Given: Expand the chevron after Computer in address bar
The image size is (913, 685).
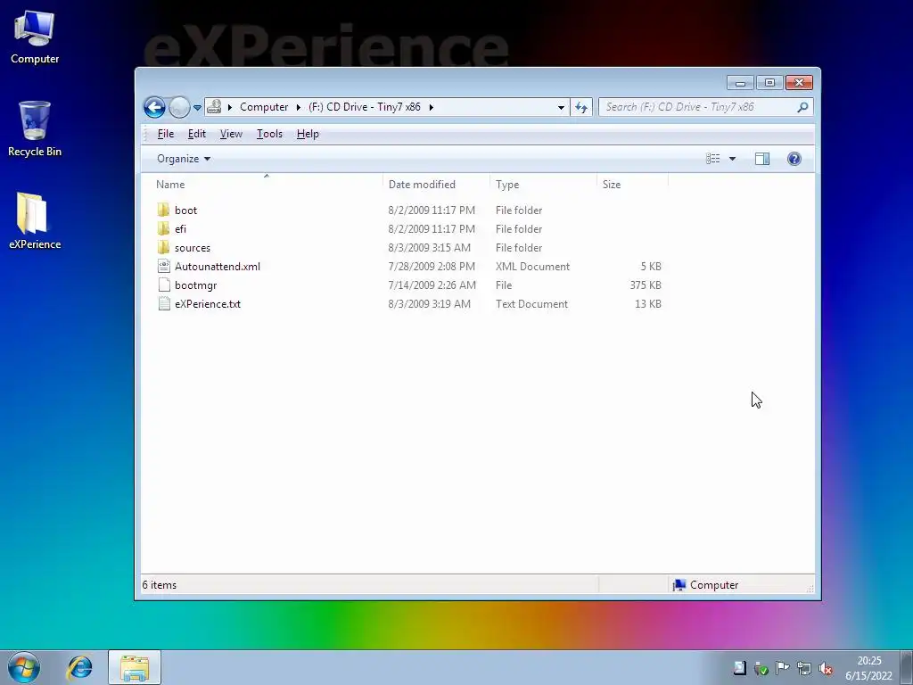Looking at the screenshot, I should 298,107.
